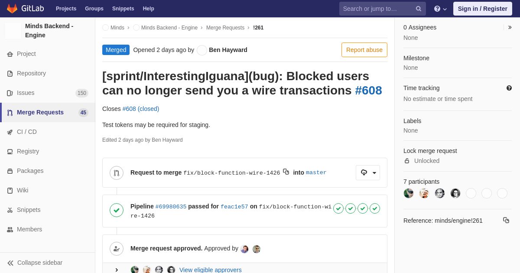
Task: Click first green pipeline stage check icon
Action: (x=338, y=208)
